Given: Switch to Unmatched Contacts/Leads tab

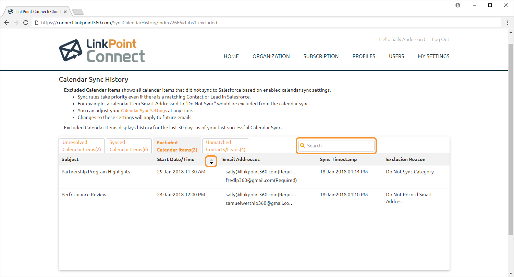Looking at the screenshot, I should [x=225, y=146].
